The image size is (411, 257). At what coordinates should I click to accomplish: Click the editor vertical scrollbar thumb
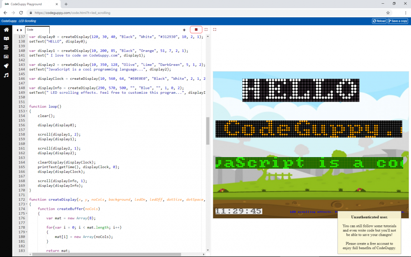click(x=208, y=131)
